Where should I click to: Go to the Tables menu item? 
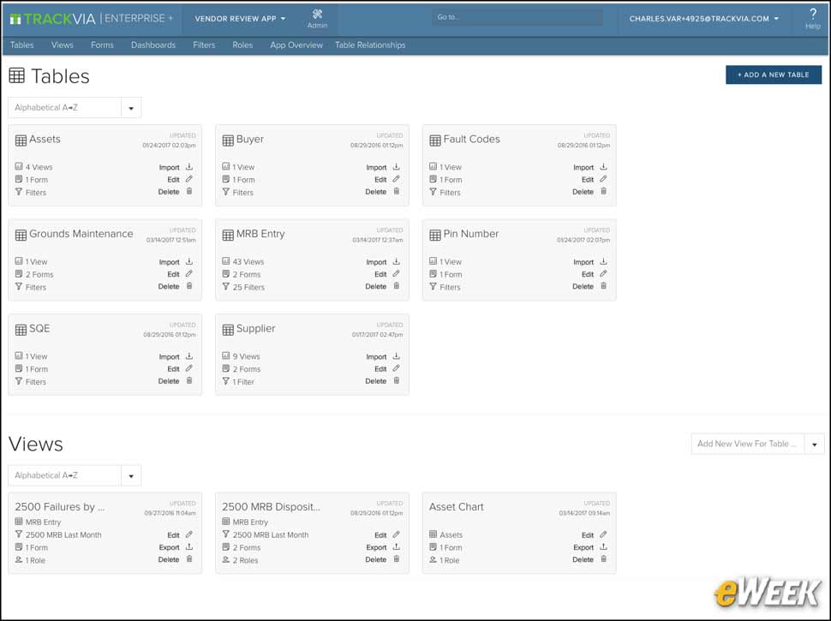(x=21, y=45)
